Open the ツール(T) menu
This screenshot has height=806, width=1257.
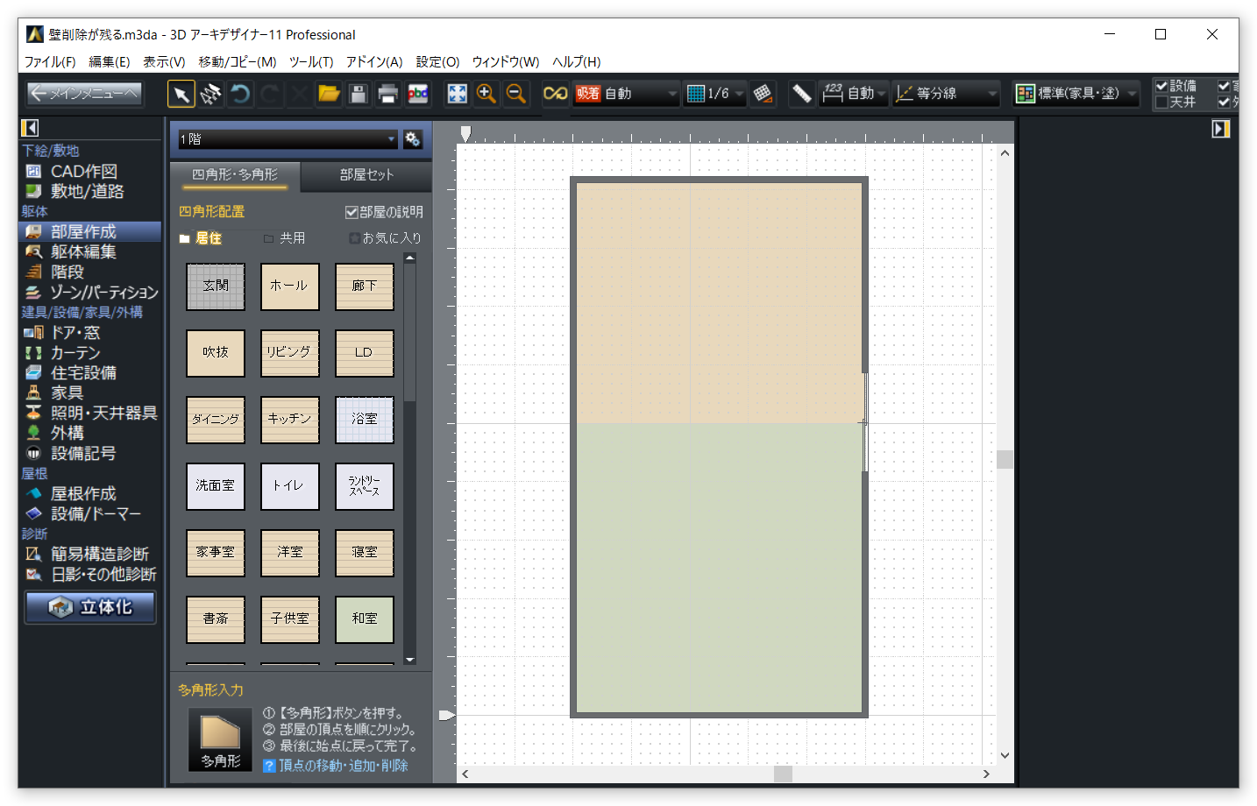coord(311,61)
